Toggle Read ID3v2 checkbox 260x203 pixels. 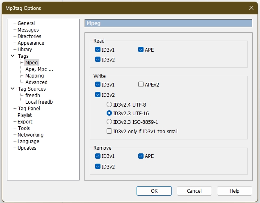tap(98, 59)
